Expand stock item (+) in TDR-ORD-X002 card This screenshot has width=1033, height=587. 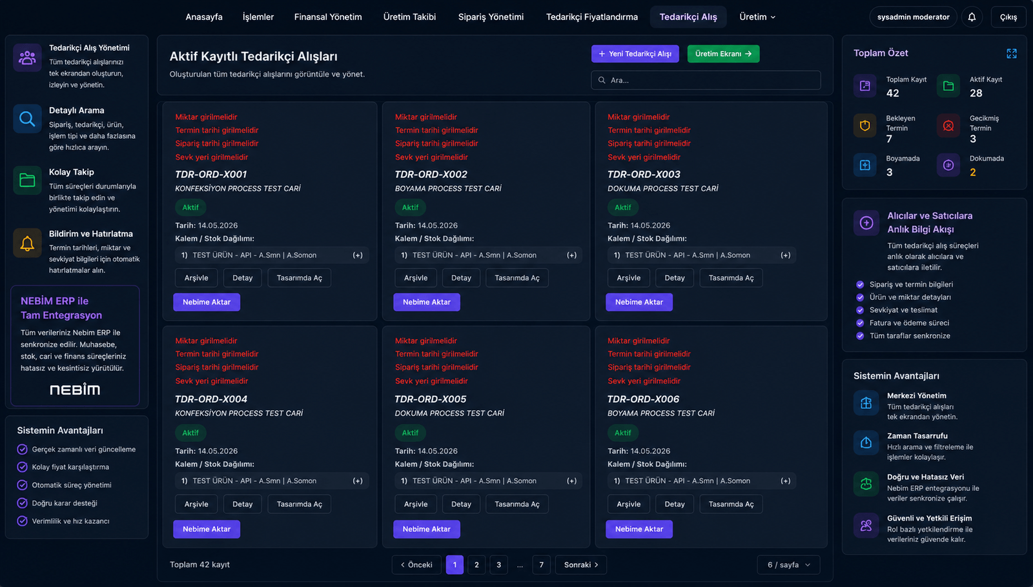[571, 255]
